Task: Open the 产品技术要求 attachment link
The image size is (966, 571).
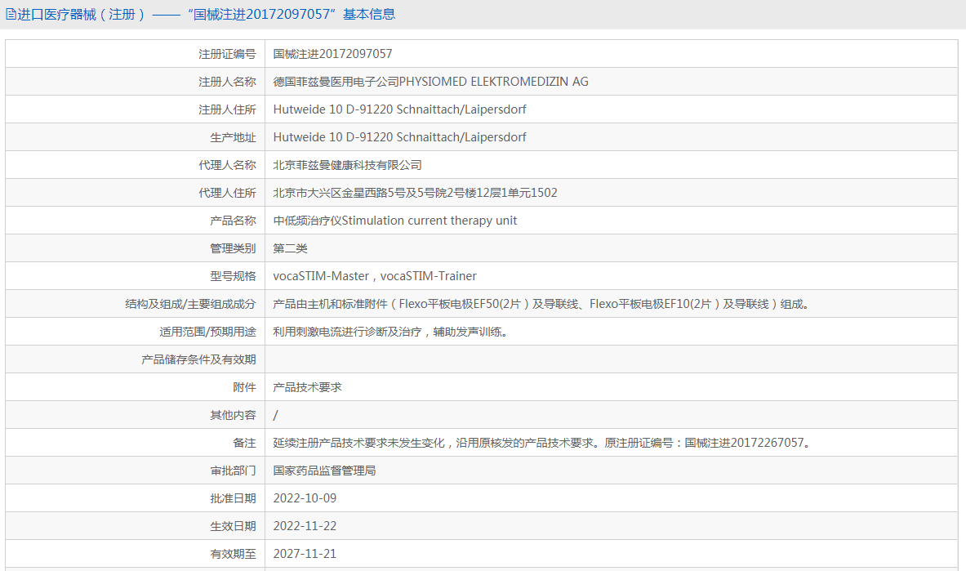Action: coord(307,387)
